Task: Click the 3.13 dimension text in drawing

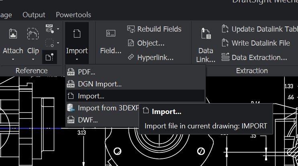Action: click(82, 133)
